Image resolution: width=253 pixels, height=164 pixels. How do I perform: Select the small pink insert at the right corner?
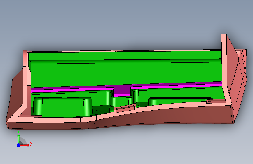pos(216,101)
